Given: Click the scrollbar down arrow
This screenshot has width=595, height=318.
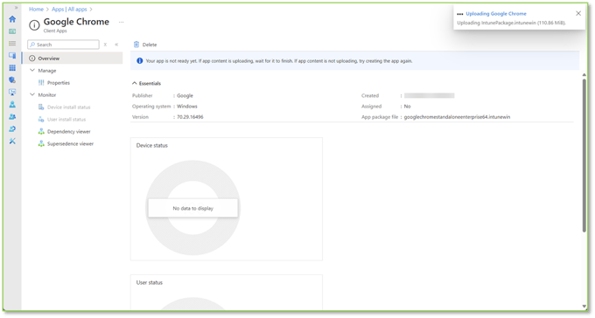Looking at the screenshot, I should point(584,307).
